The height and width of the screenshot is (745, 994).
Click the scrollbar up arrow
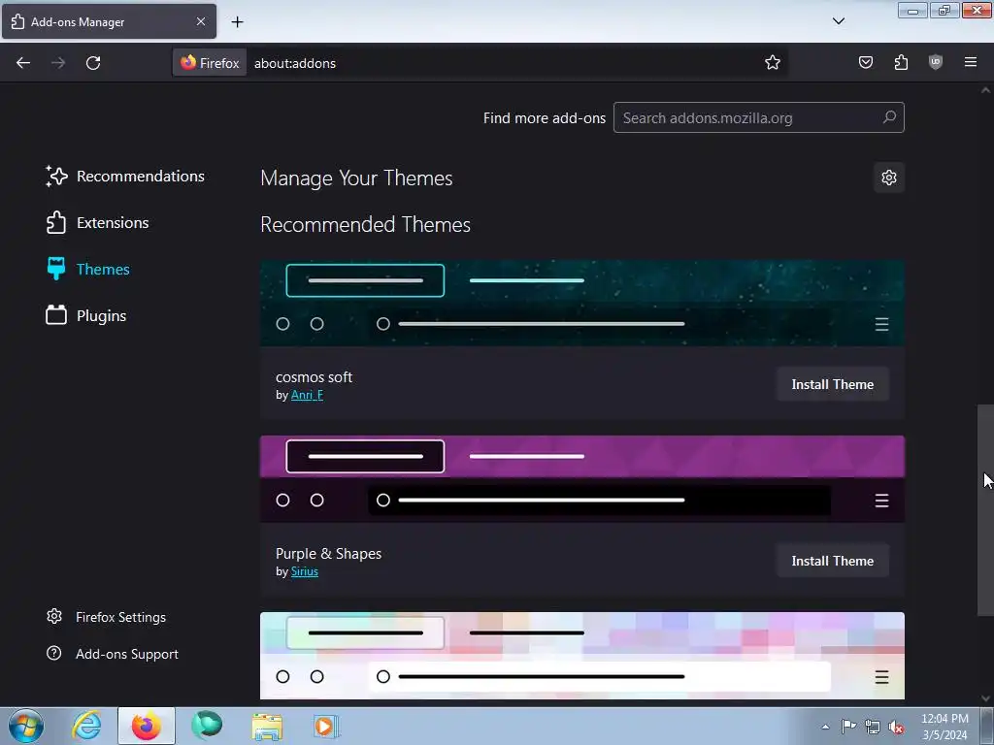[985, 90]
